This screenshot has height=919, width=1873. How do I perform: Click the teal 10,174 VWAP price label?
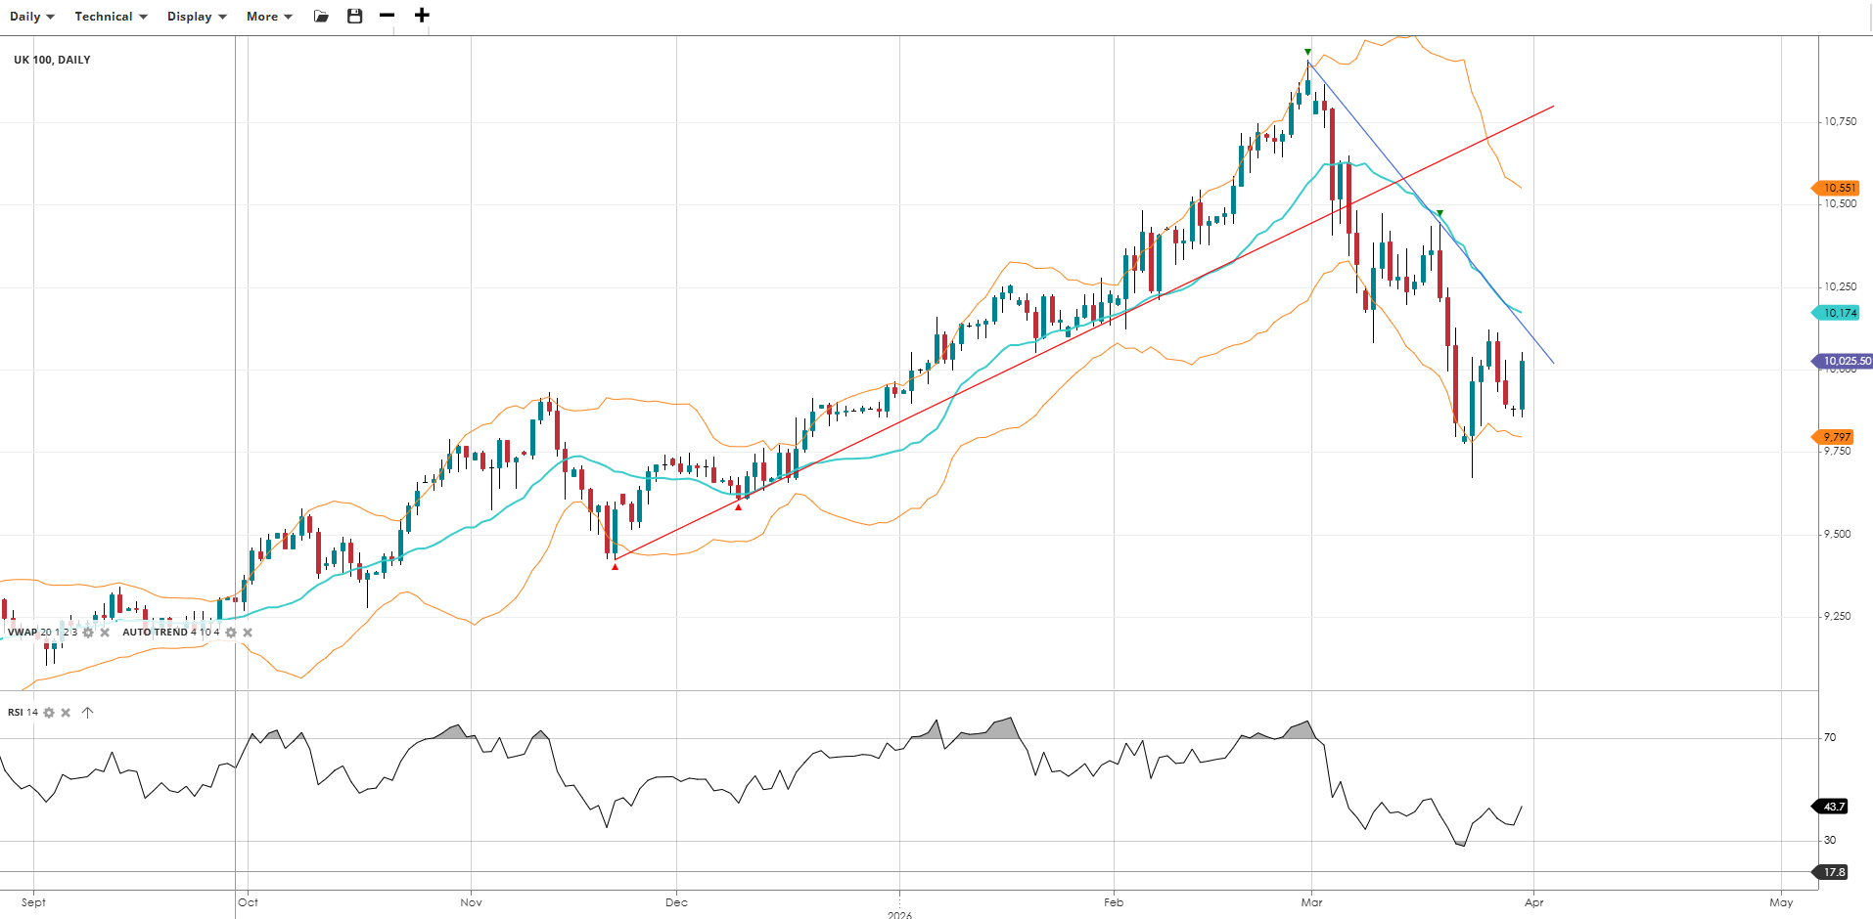click(x=1838, y=313)
